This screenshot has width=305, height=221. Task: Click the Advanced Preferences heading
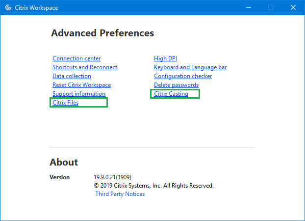point(102,33)
